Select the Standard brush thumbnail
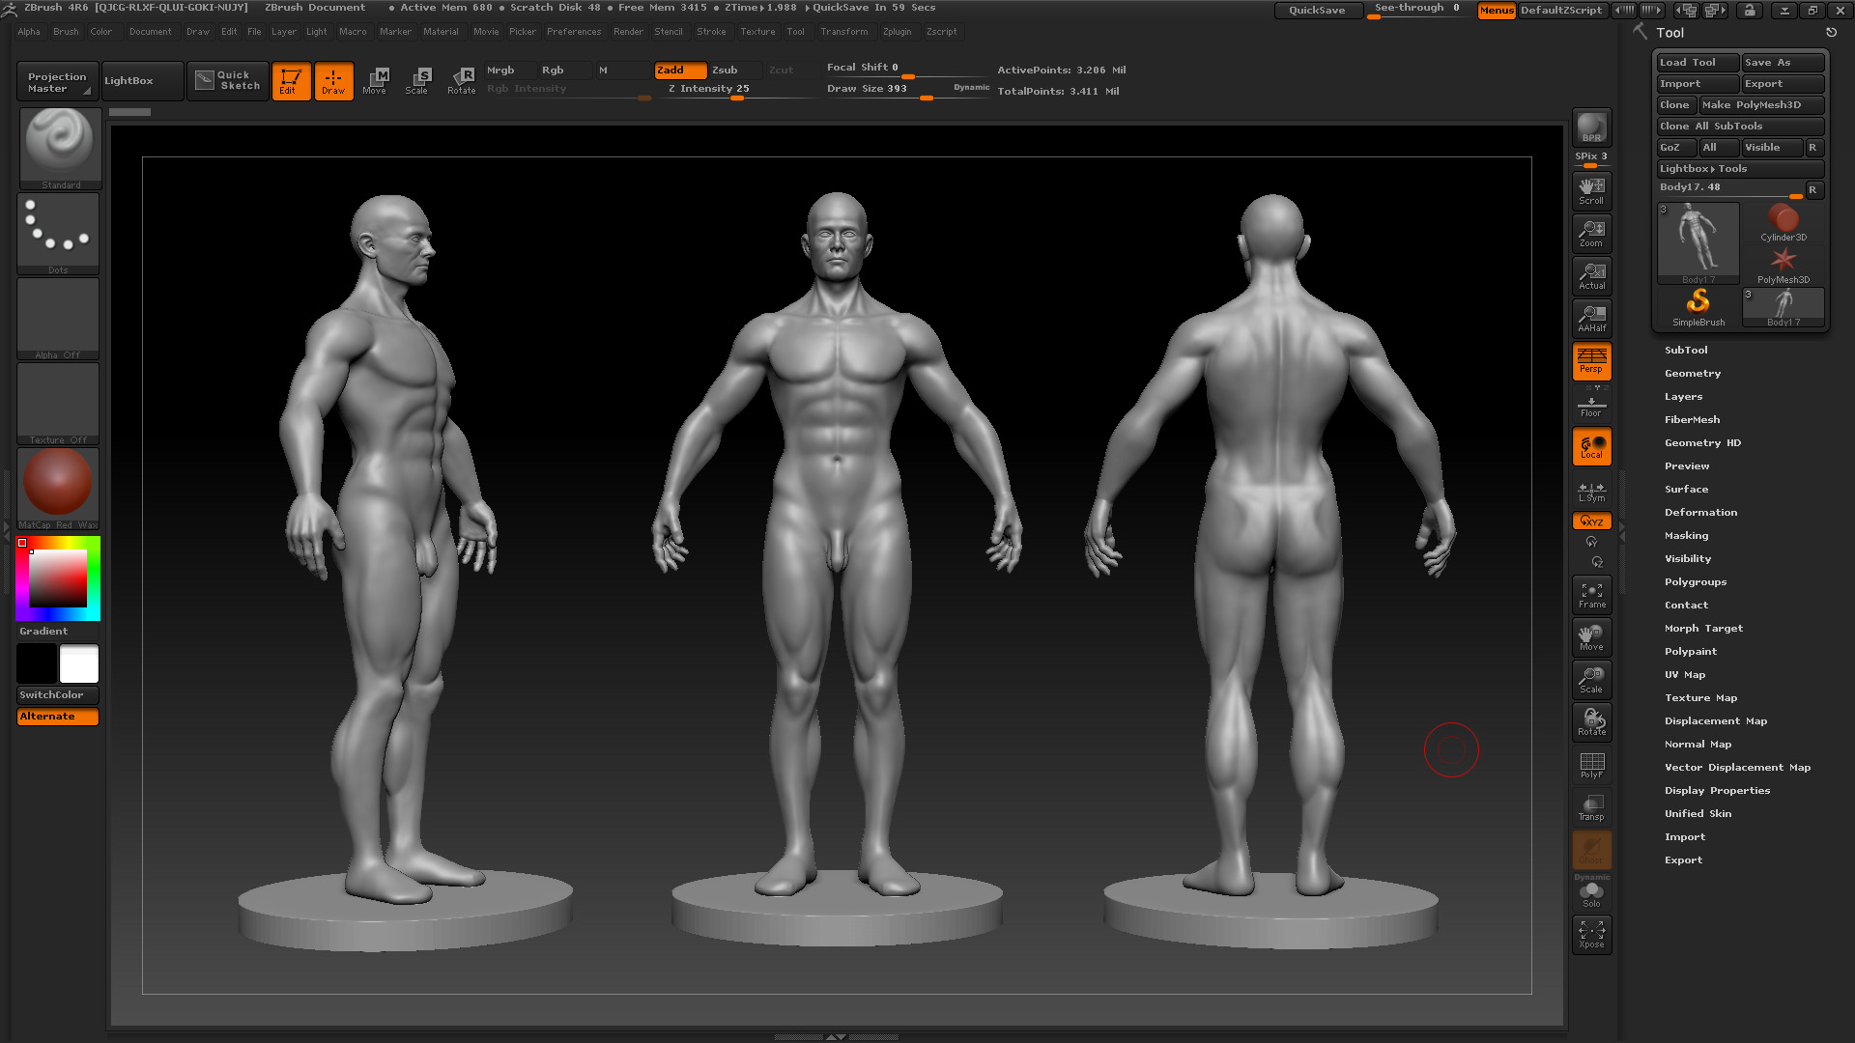 [x=60, y=147]
